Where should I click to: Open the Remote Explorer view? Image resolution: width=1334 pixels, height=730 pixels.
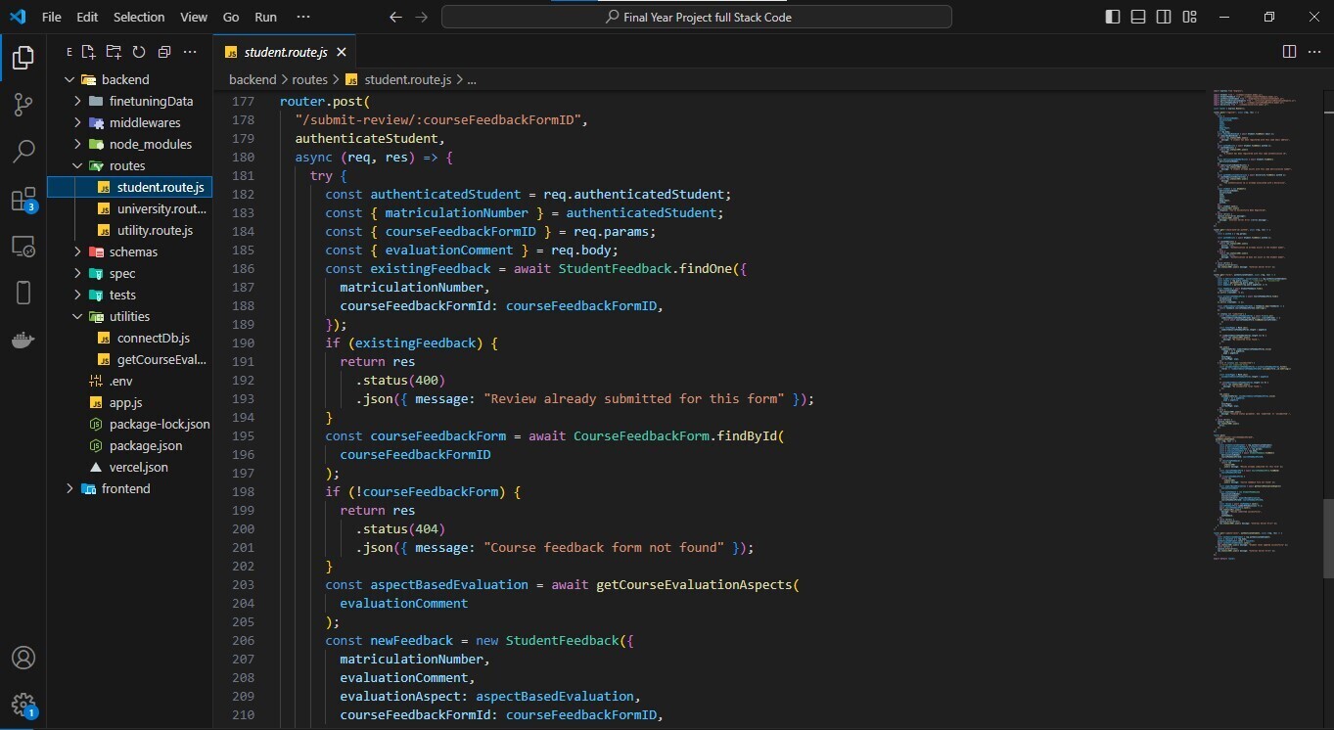click(x=23, y=247)
